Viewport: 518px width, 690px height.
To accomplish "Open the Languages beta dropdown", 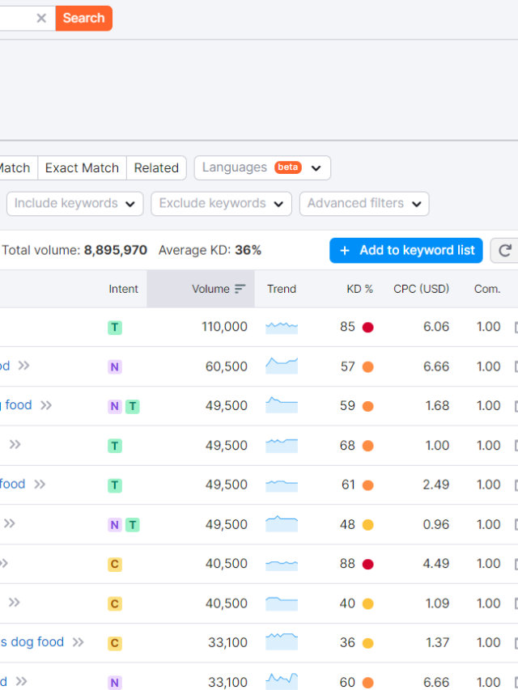I will click(x=262, y=168).
